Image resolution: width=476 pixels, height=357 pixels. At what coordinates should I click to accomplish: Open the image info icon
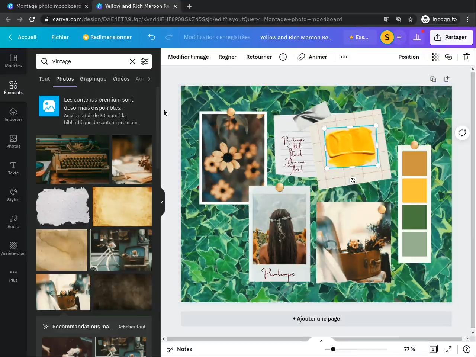pos(283,57)
